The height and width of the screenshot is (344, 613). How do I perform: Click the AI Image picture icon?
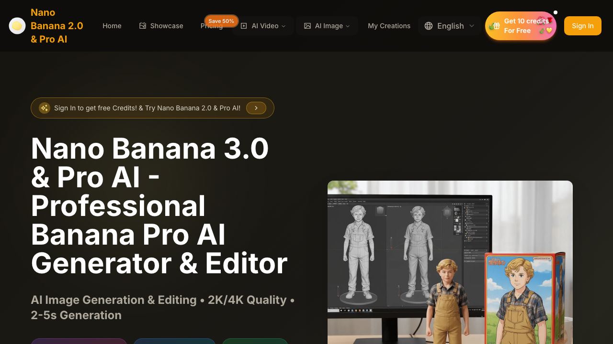coord(307,26)
